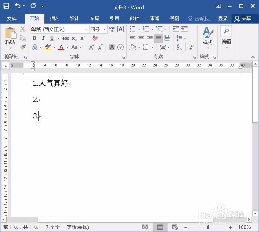Click the Sort A-Z icon
This screenshot has height=232, width=259.
[x=179, y=47]
